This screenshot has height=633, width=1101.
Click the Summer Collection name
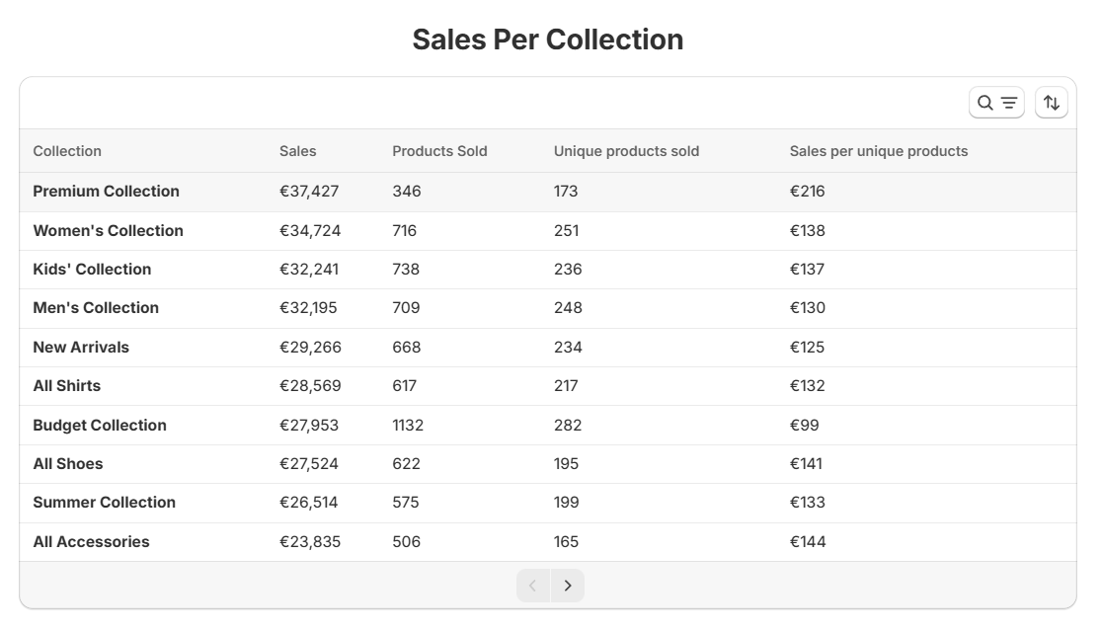[x=104, y=503]
